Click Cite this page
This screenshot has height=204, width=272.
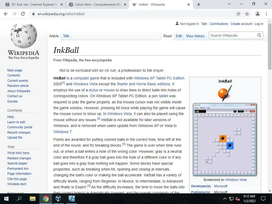17,179
